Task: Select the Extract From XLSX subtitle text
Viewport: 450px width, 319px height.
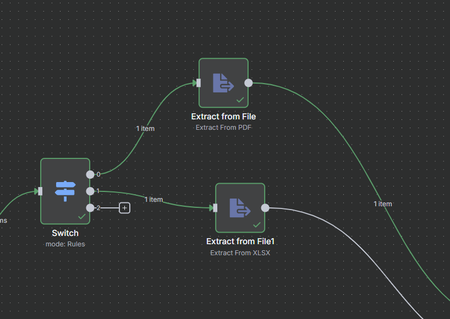Action: [240, 252]
